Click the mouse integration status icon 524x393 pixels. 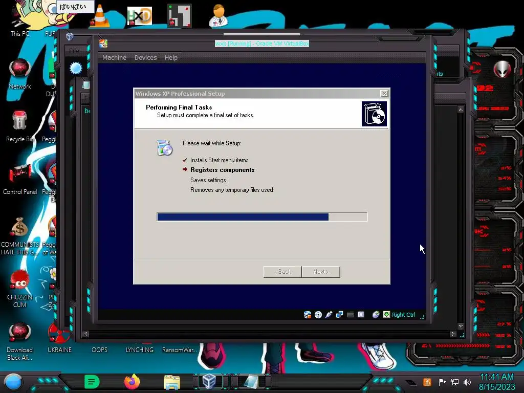[x=376, y=315]
